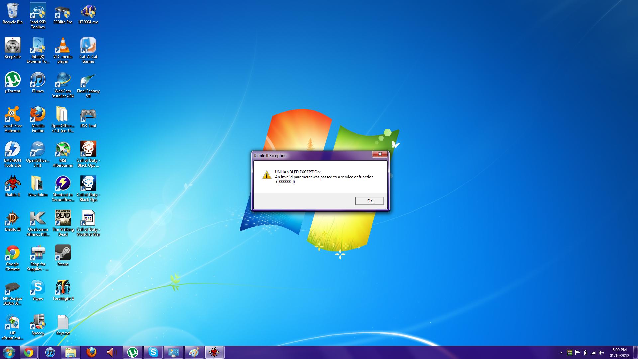Select the OpenOffice 3.4.1 (en-U...) folder icon
638x359 pixels.
click(x=63, y=120)
